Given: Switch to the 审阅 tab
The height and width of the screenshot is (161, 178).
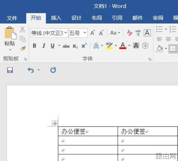Looking at the screenshot, I should (158, 18).
